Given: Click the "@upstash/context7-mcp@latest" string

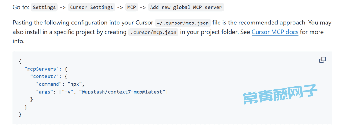Looking at the screenshot, I should [x=122, y=92].
